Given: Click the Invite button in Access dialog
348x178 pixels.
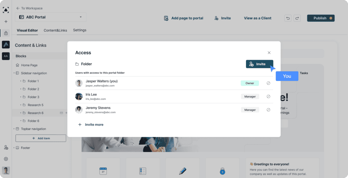Looking at the screenshot, I should pos(259,64).
